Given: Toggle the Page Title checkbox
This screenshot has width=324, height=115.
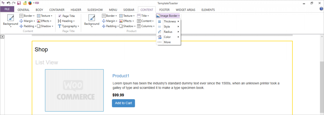Looking at the screenshot, I should [x=60, y=16].
